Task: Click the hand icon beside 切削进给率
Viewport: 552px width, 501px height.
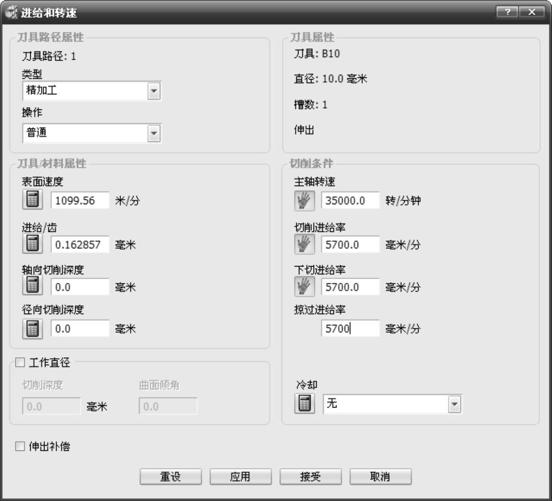Action: click(x=304, y=244)
